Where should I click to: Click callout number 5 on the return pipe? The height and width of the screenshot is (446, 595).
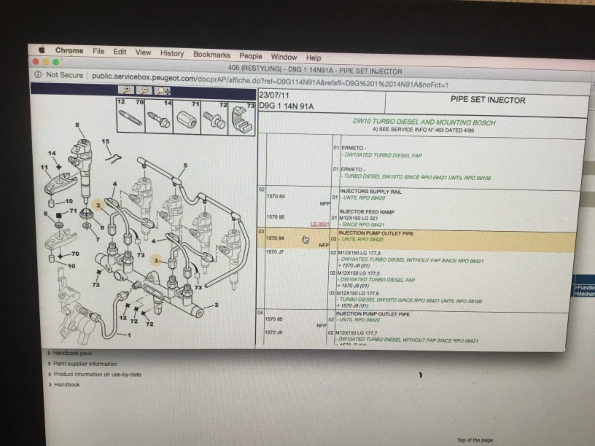tap(185, 165)
